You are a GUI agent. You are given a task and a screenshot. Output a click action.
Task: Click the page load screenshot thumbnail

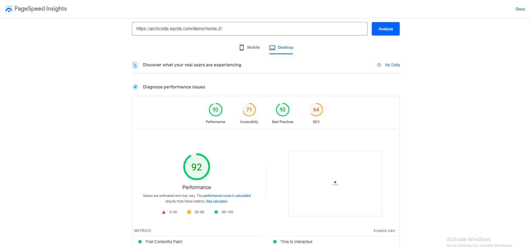coord(335,183)
